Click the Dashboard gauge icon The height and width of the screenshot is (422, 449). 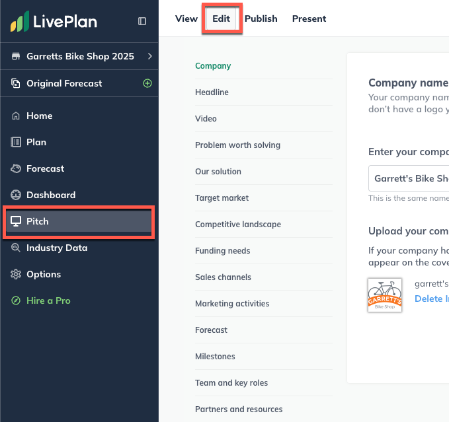tap(16, 195)
